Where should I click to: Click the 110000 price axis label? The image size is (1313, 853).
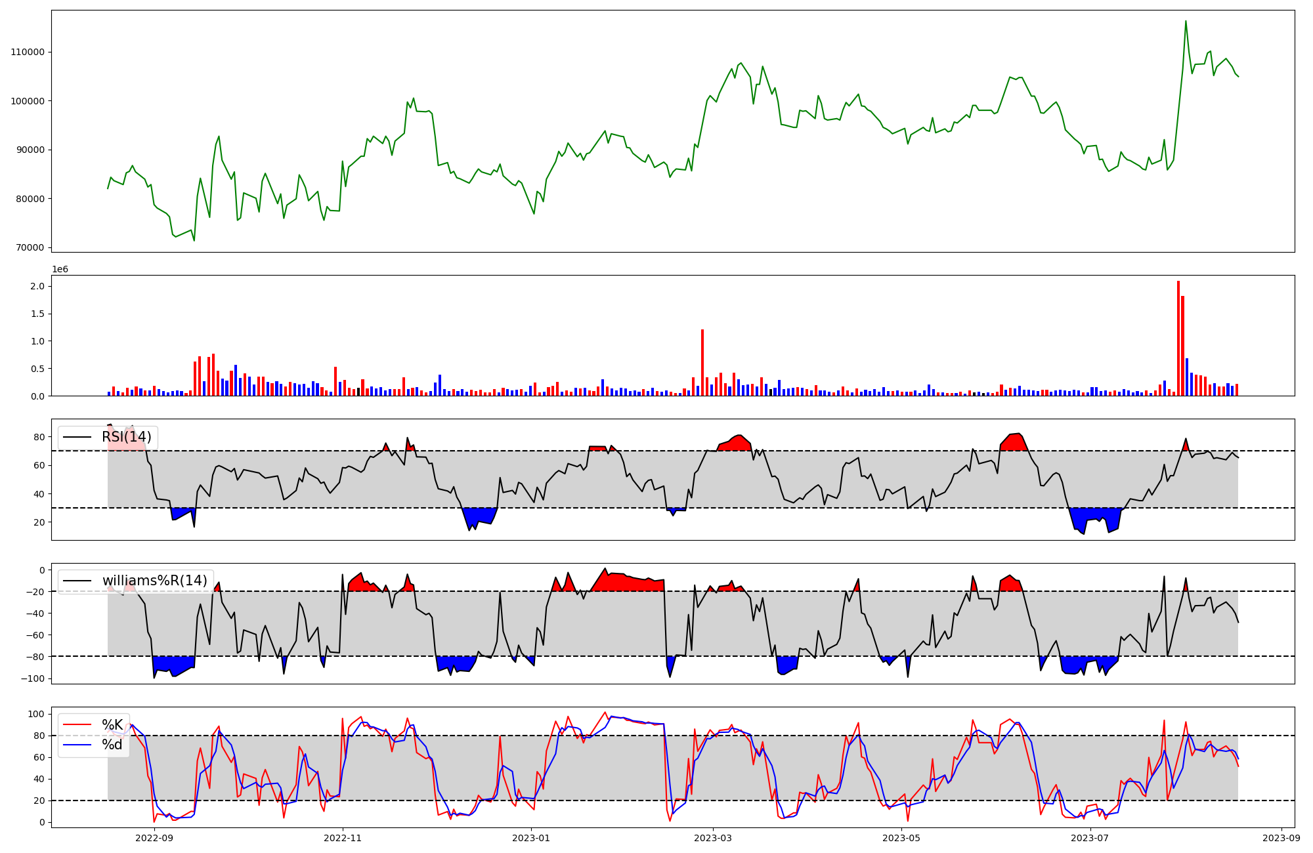coord(28,52)
